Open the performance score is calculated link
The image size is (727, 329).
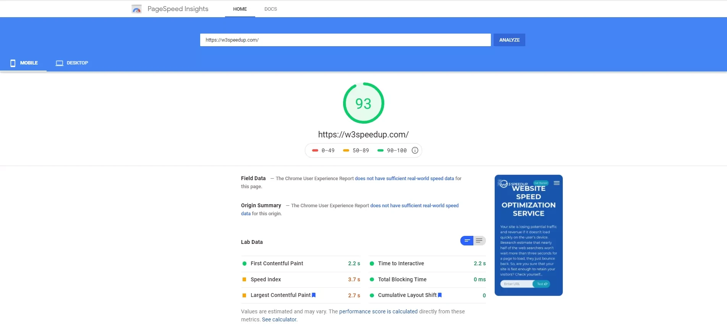click(x=378, y=311)
